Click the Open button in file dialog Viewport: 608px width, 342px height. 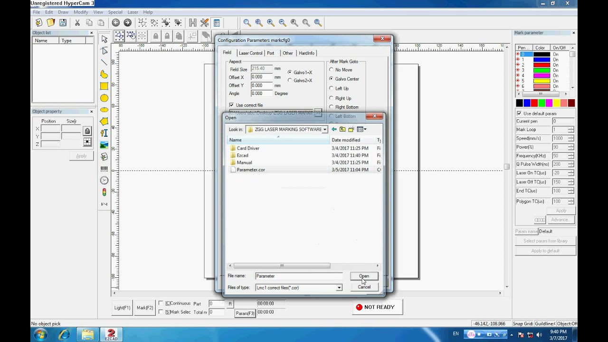tap(364, 276)
